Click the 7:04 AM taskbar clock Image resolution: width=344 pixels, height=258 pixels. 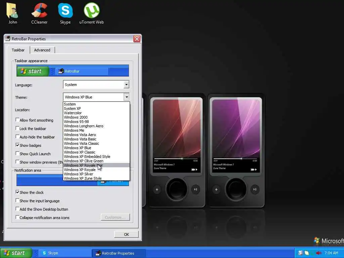click(331, 253)
